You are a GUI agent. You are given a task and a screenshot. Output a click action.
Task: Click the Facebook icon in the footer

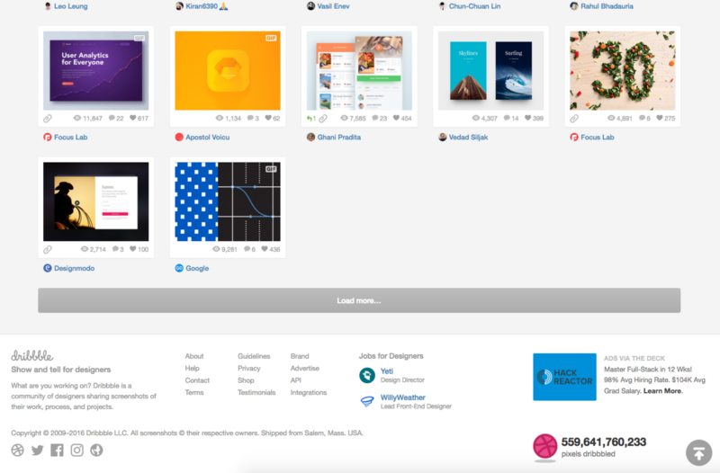[x=57, y=450]
